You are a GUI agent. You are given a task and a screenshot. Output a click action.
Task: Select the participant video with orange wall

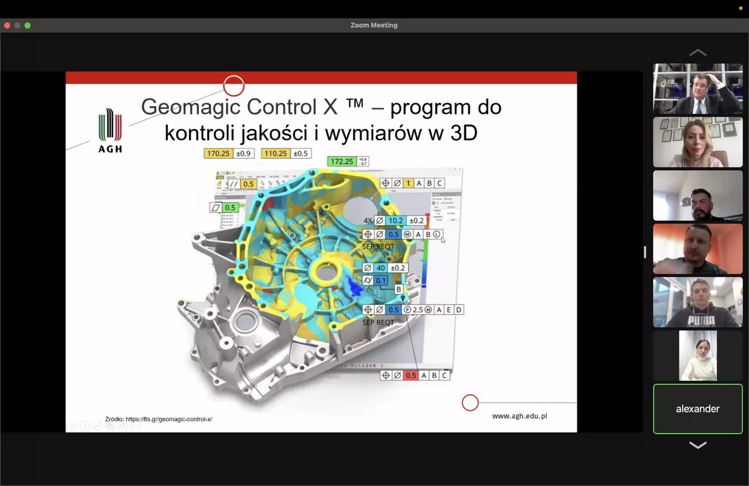(x=698, y=249)
